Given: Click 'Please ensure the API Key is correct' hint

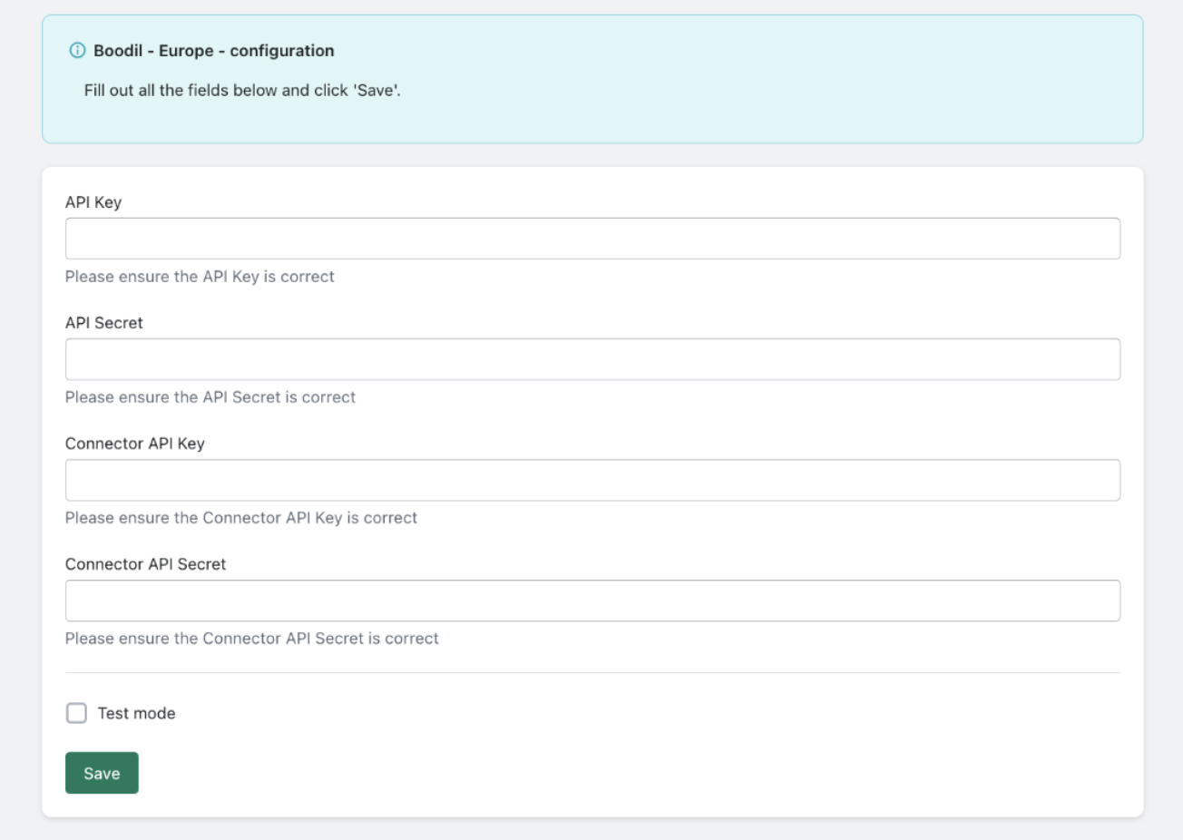Looking at the screenshot, I should [x=200, y=277].
